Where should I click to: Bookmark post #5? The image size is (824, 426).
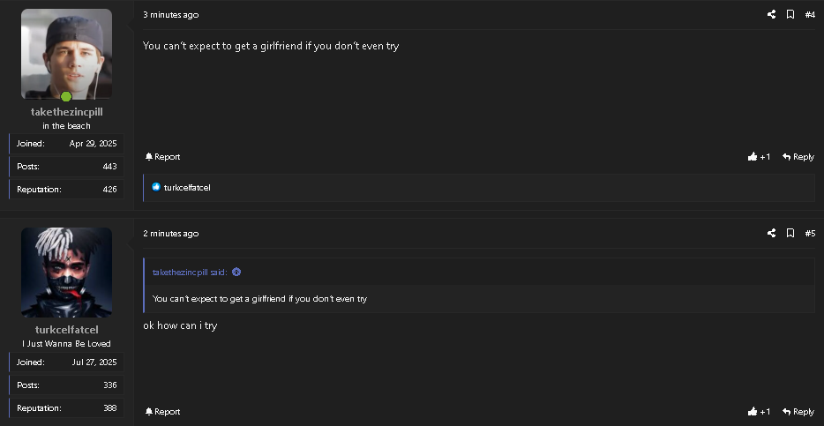[x=790, y=233]
